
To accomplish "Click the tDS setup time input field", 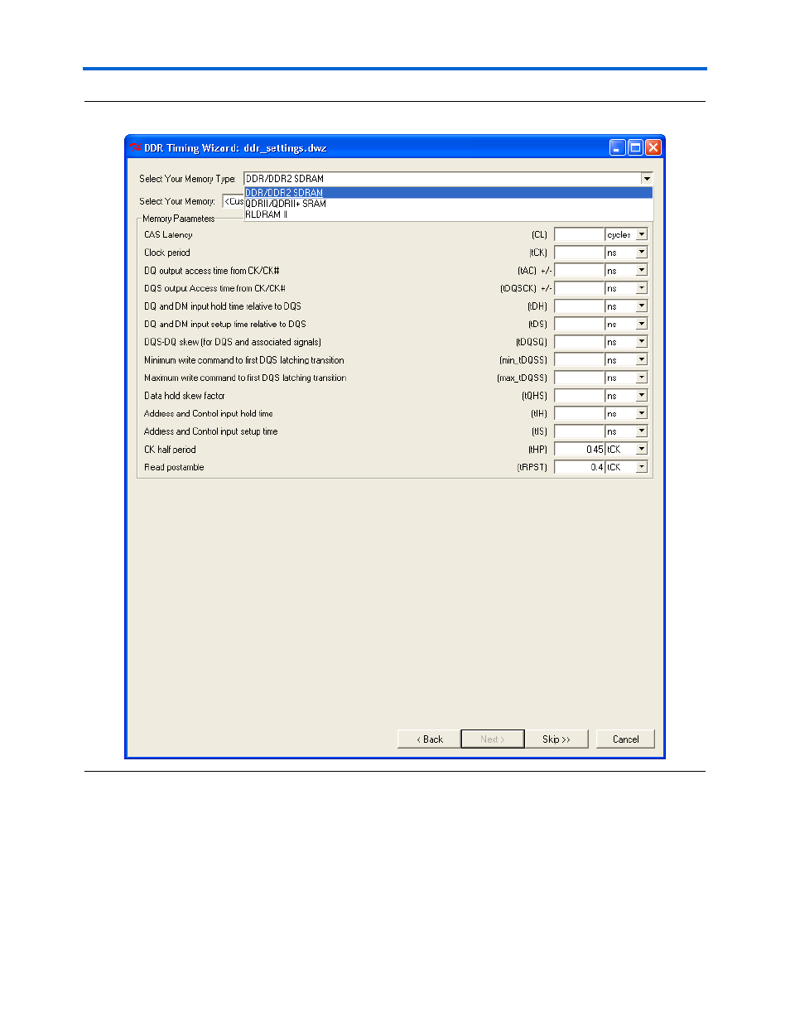I will (x=580, y=324).
